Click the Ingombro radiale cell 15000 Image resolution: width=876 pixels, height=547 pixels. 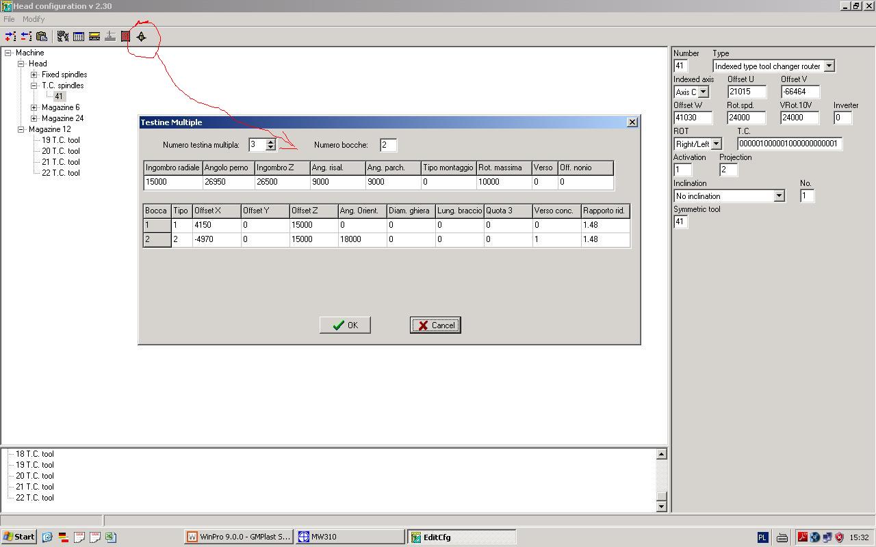coord(173,182)
